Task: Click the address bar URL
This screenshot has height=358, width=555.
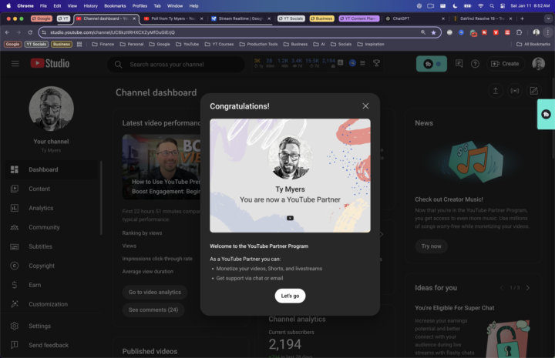Action: tap(113, 32)
